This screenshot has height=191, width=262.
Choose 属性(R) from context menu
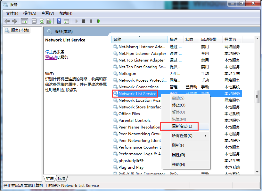coord(178,155)
